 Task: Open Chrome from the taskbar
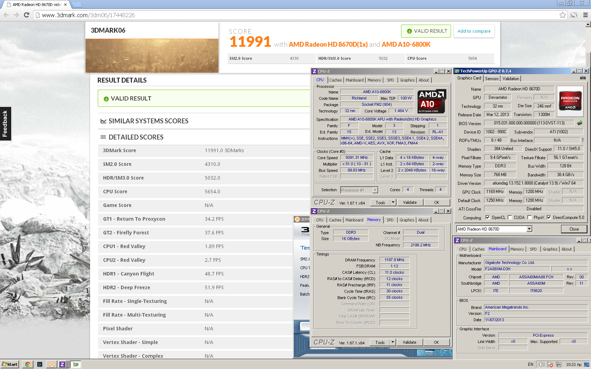(27, 364)
